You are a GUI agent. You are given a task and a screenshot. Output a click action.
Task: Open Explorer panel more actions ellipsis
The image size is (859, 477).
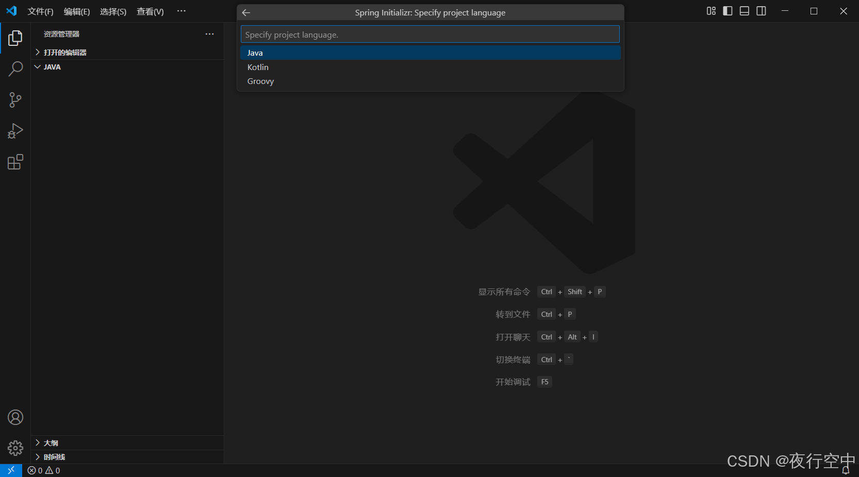(209, 34)
